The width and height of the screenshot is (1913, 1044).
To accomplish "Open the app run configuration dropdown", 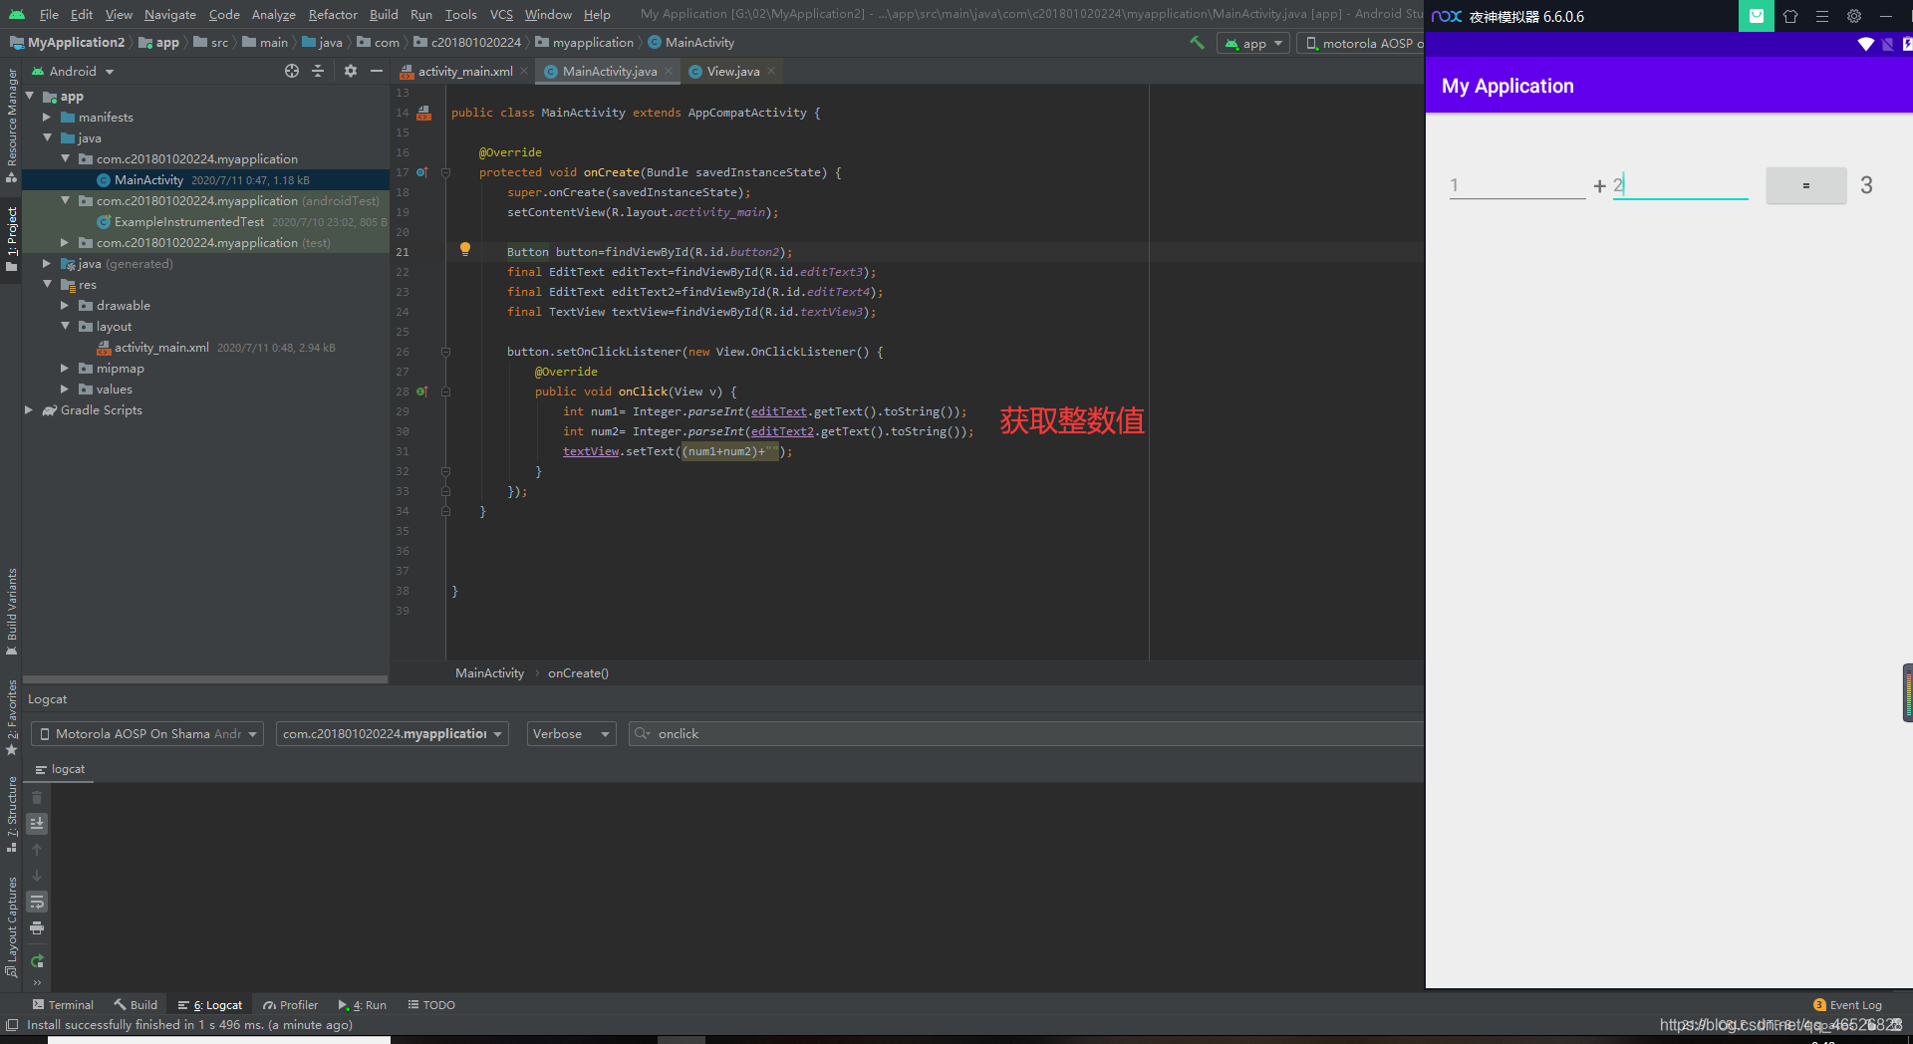I will pyautogui.click(x=1253, y=43).
